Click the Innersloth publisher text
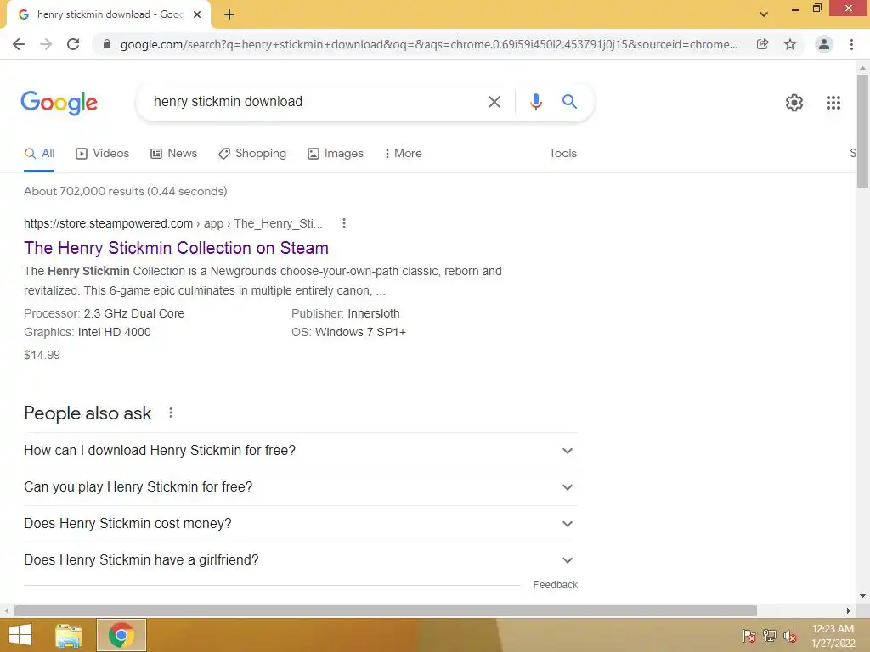This screenshot has height=652, width=870. tap(374, 314)
